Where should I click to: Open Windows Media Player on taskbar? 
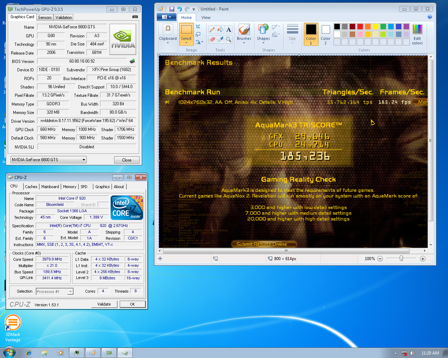61,353
